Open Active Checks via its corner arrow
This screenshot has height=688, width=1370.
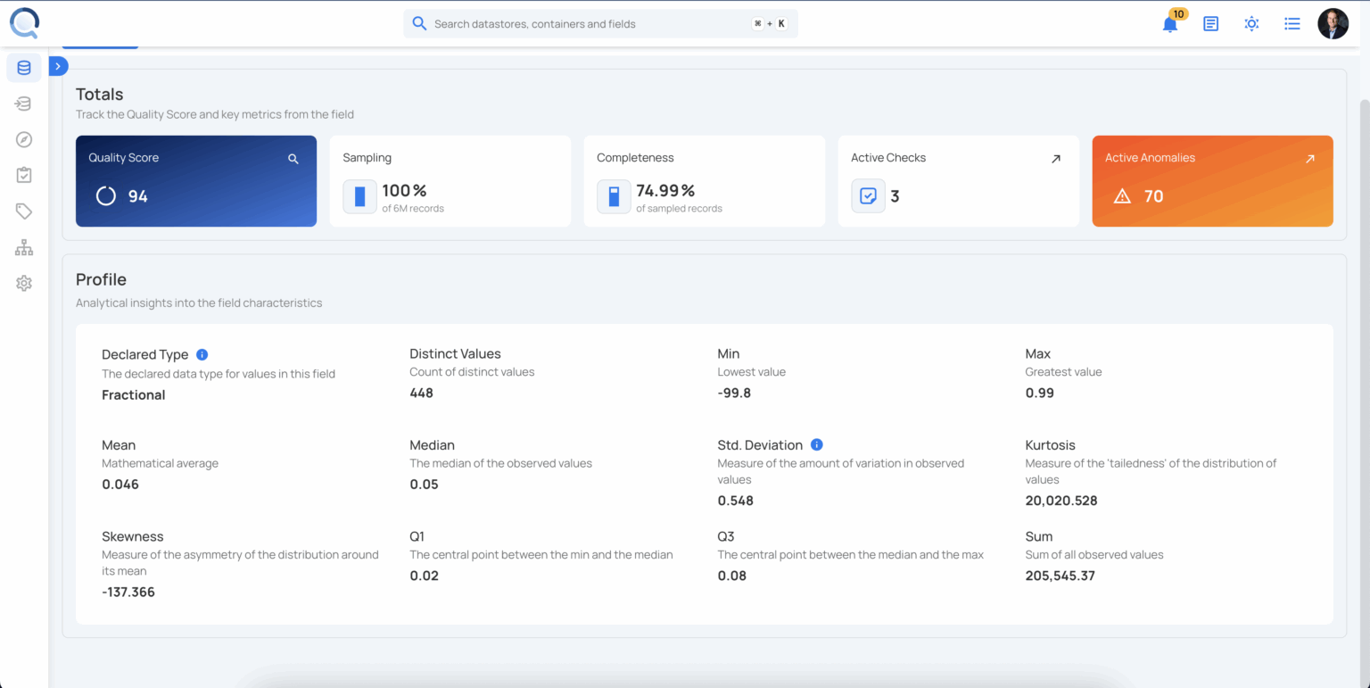(x=1056, y=158)
